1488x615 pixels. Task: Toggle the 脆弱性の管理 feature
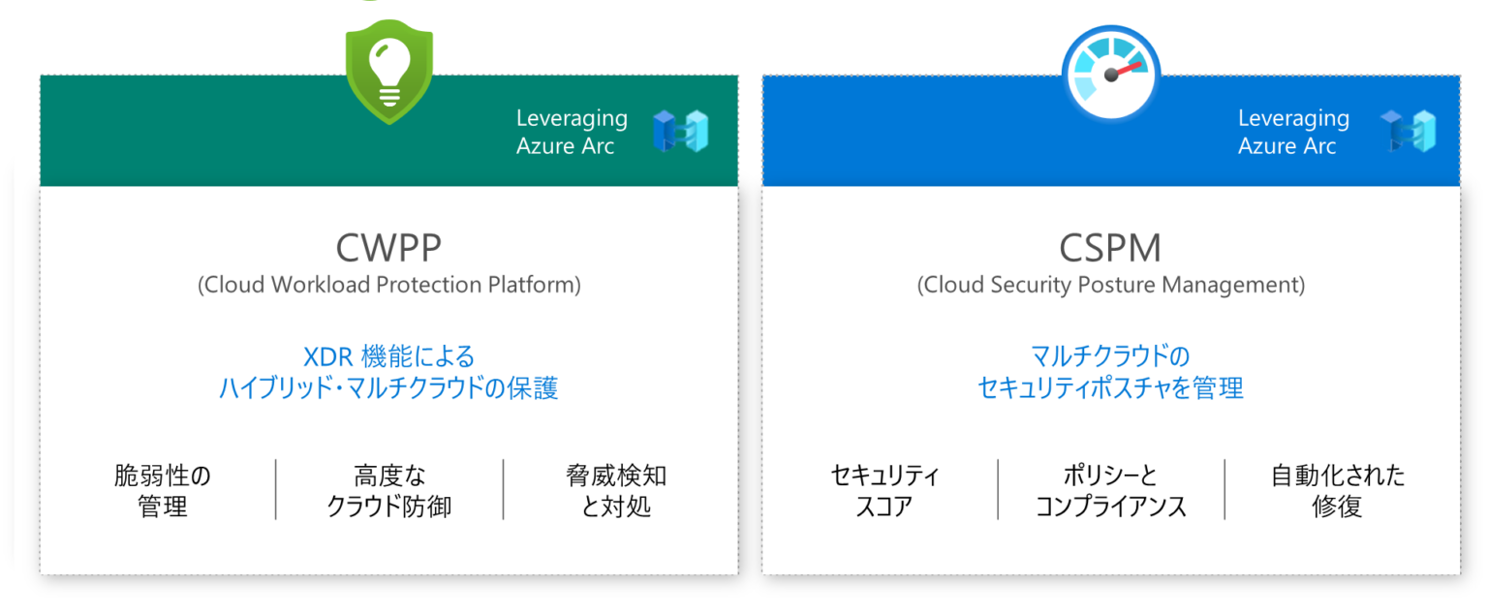(163, 490)
